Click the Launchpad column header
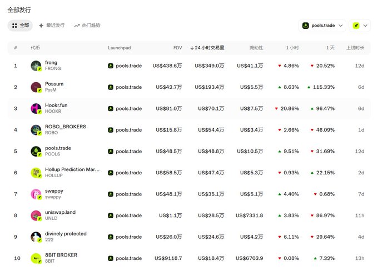The image size is (378, 271). point(120,48)
